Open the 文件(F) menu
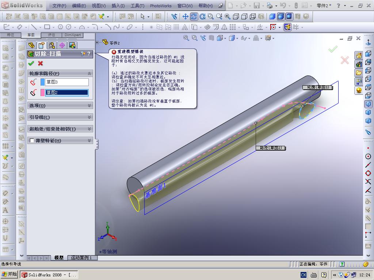Viewport: 374px width, 280px height. [59, 6]
